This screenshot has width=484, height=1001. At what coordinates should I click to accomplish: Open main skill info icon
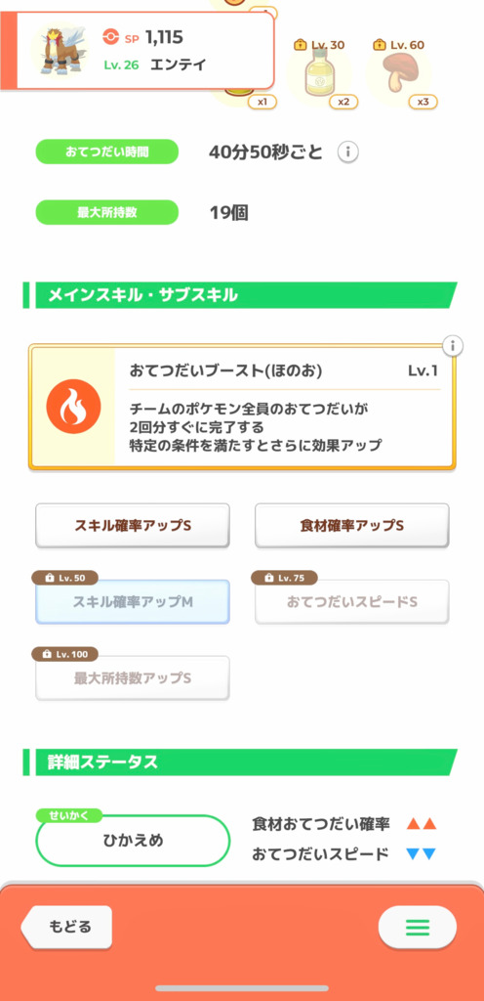click(x=452, y=346)
